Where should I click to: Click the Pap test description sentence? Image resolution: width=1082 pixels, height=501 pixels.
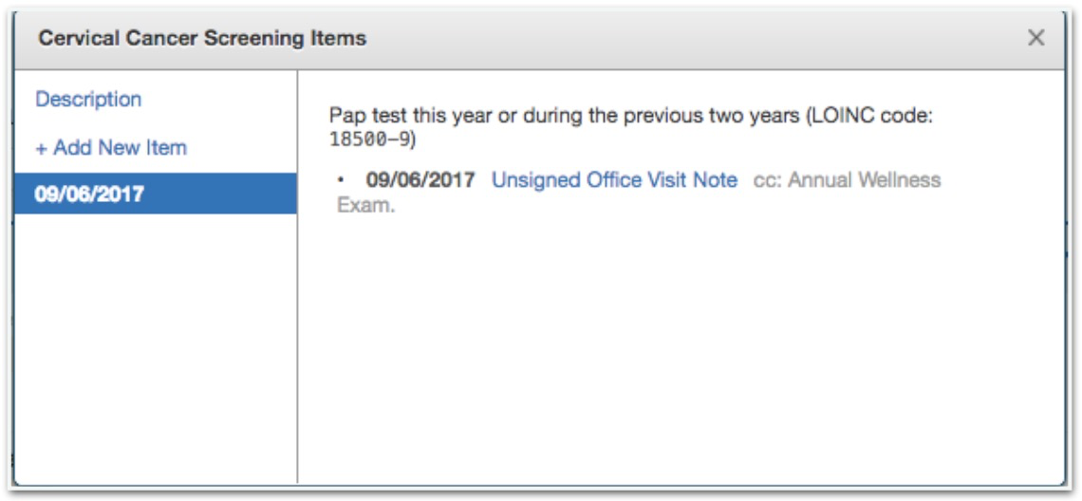[x=631, y=127]
